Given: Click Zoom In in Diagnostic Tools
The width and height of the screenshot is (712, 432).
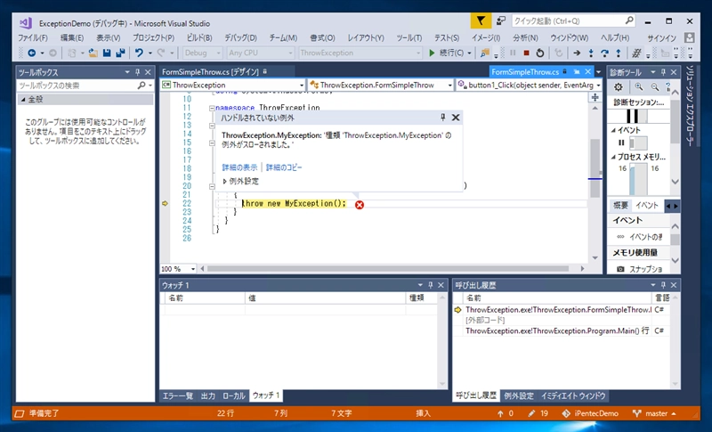Looking at the screenshot, I should (x=639, y=86).
